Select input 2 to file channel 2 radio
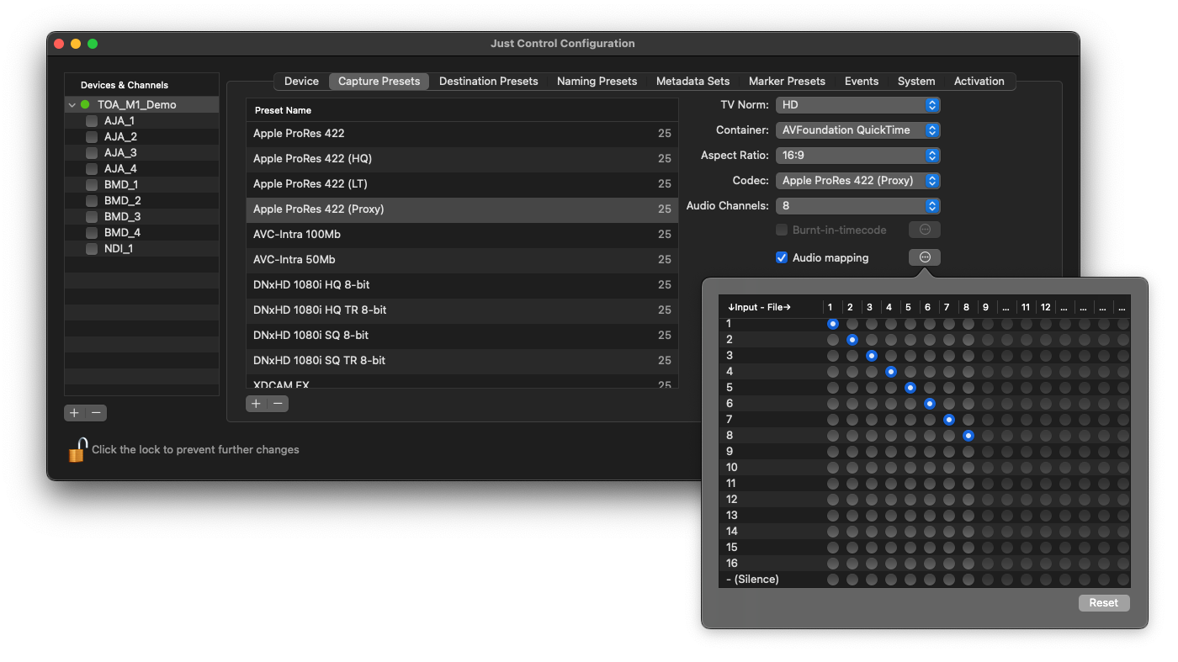The height and width of the screenshot is (662, 1178). (852, 340)
